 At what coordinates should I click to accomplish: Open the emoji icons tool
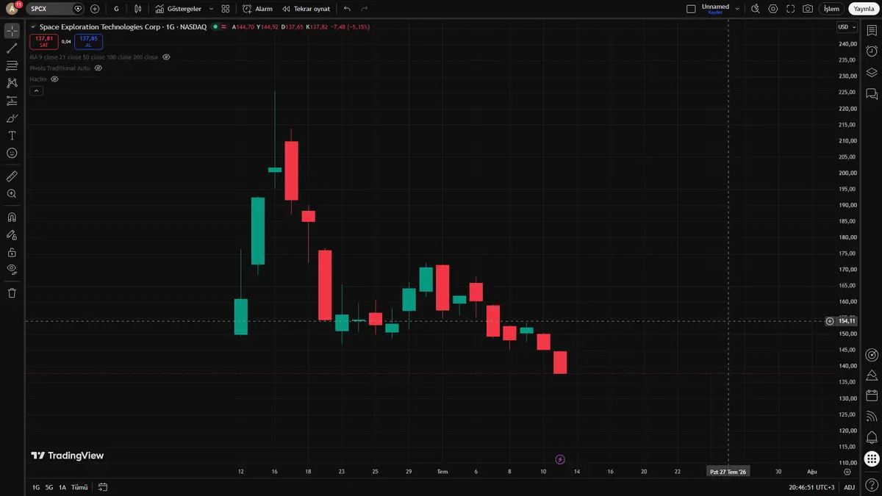[12, 153]
